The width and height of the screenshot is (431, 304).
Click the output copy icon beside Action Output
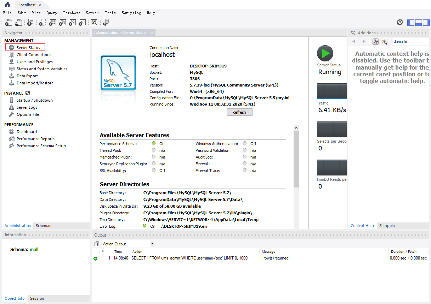coord(97,244)
